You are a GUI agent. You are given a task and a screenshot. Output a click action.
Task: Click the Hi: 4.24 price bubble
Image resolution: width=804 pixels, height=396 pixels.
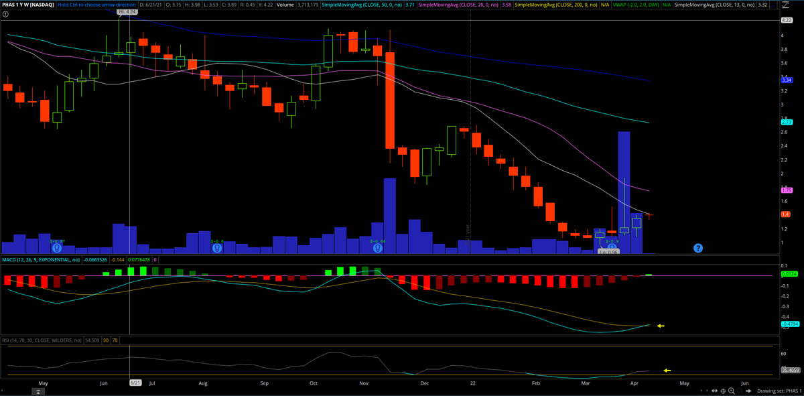(127, 12)
